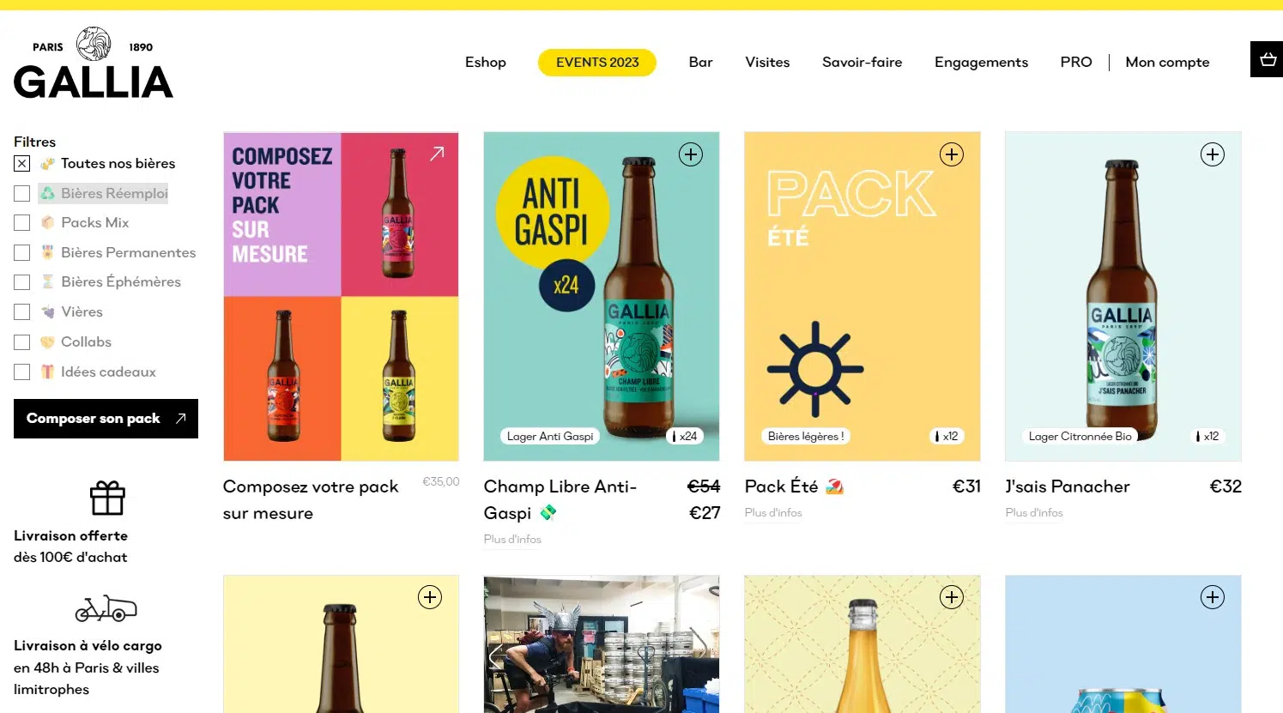
Task: Click the Composer son pack button
Action: coord(106,419)
